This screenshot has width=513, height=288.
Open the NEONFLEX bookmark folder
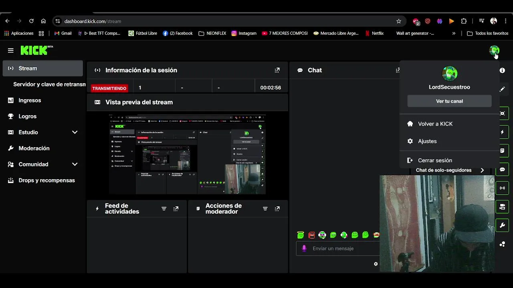(x=212, y=33)
